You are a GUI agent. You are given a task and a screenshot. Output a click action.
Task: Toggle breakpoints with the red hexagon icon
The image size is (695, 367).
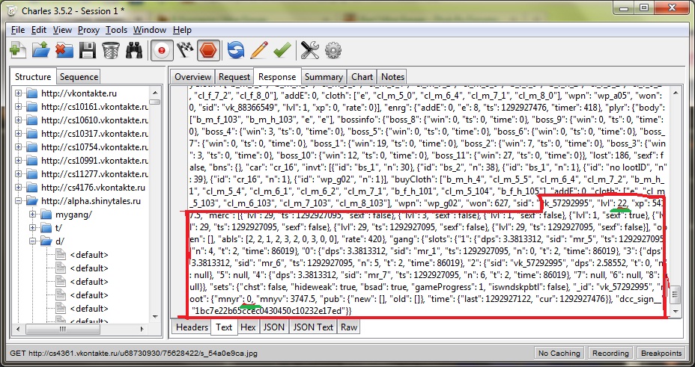(209, 50)
